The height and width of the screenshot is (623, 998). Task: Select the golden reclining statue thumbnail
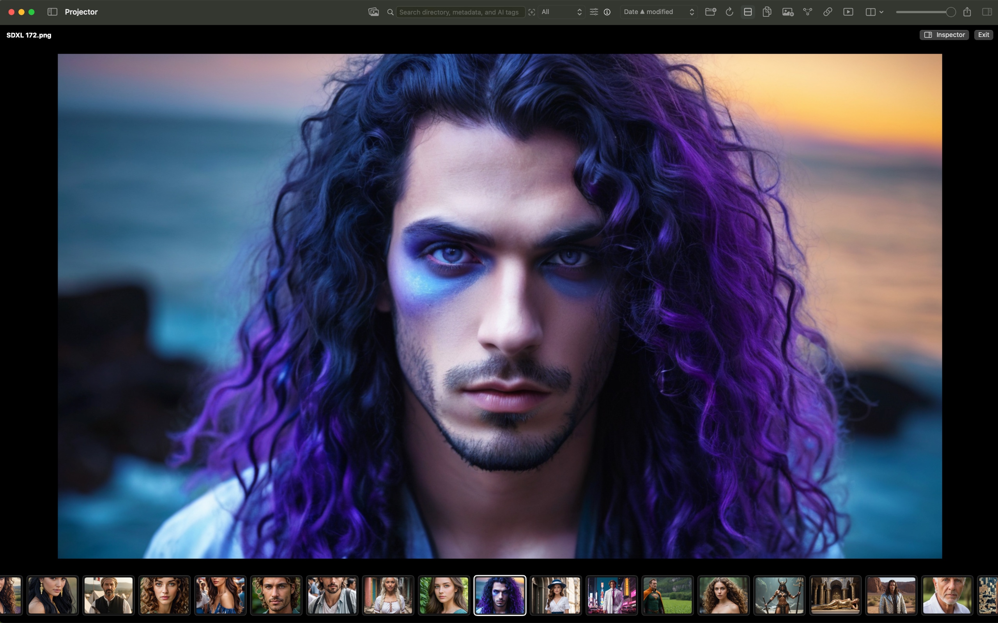click(x=835, y=595)
